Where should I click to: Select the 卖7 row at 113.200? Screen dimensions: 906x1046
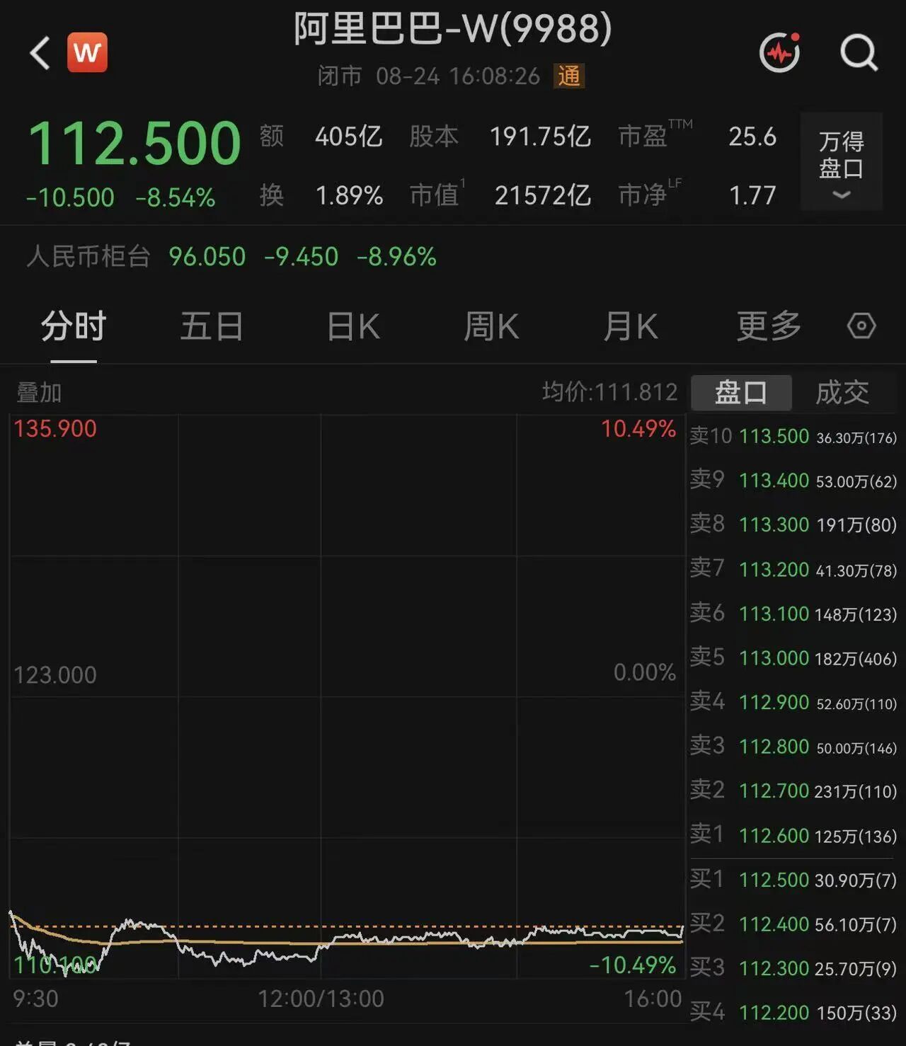pos(793,569)
